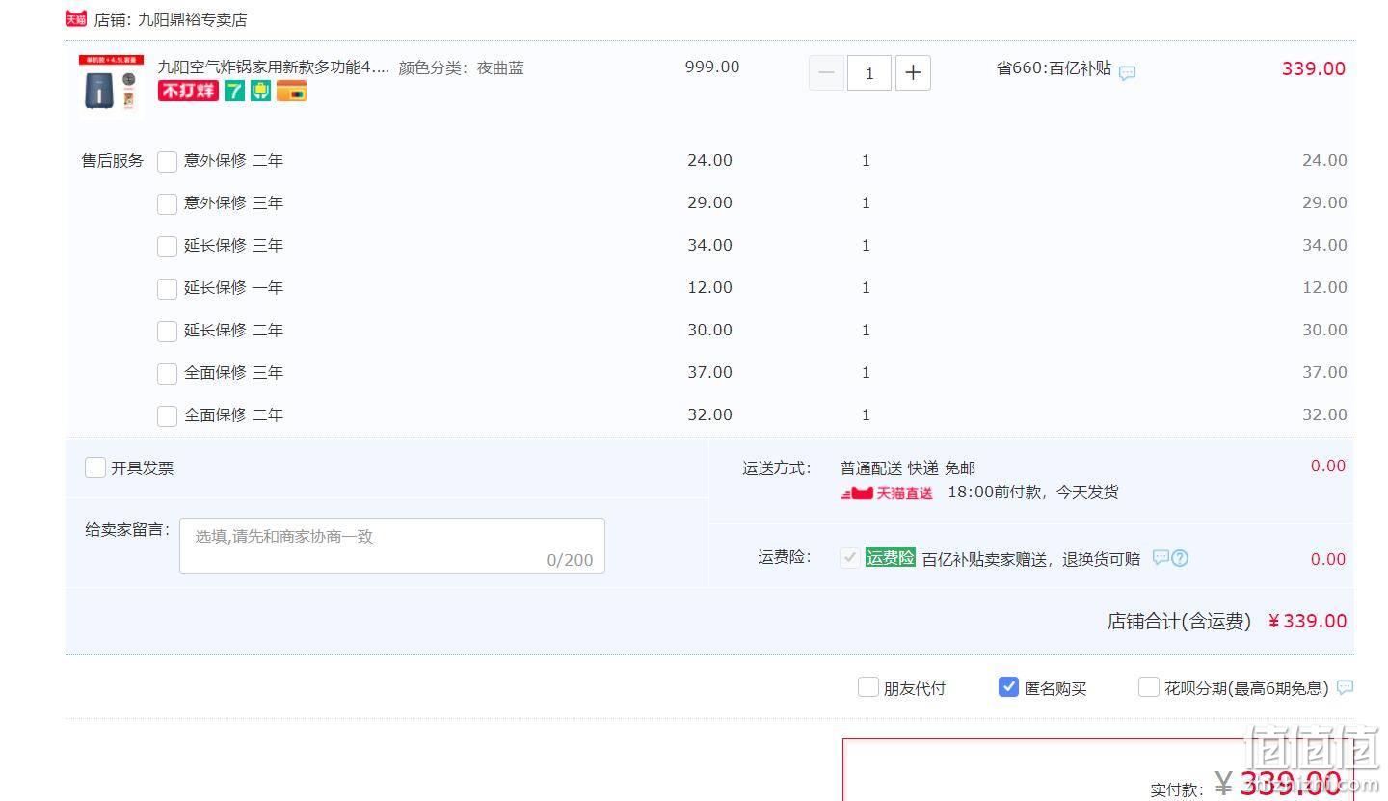Viewport: 1388px width, 801px height.
Task: Check 延长保修 二年 service option
Action: click(x=167, y=331)
